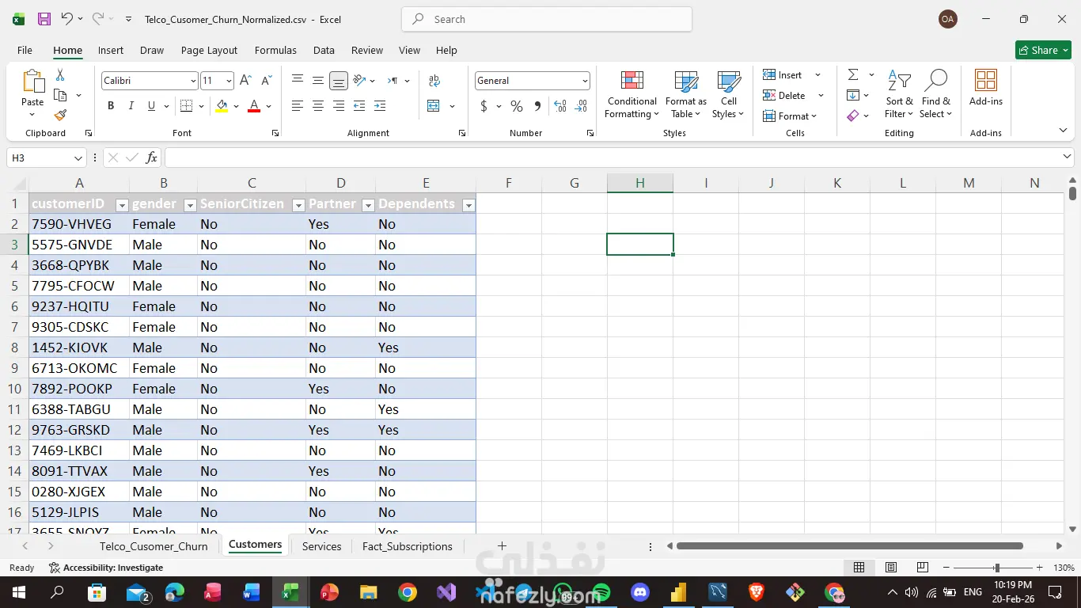Click Format as Table button

[x=686, y=95]
